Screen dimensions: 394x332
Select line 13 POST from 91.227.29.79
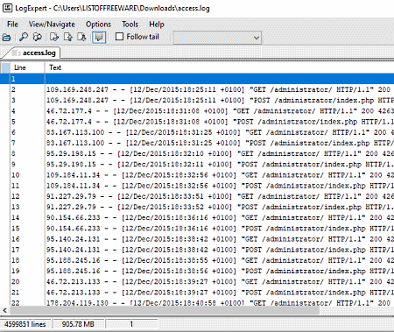197,207
